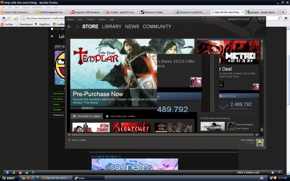Open the Steam STORE section

[90, 27]
